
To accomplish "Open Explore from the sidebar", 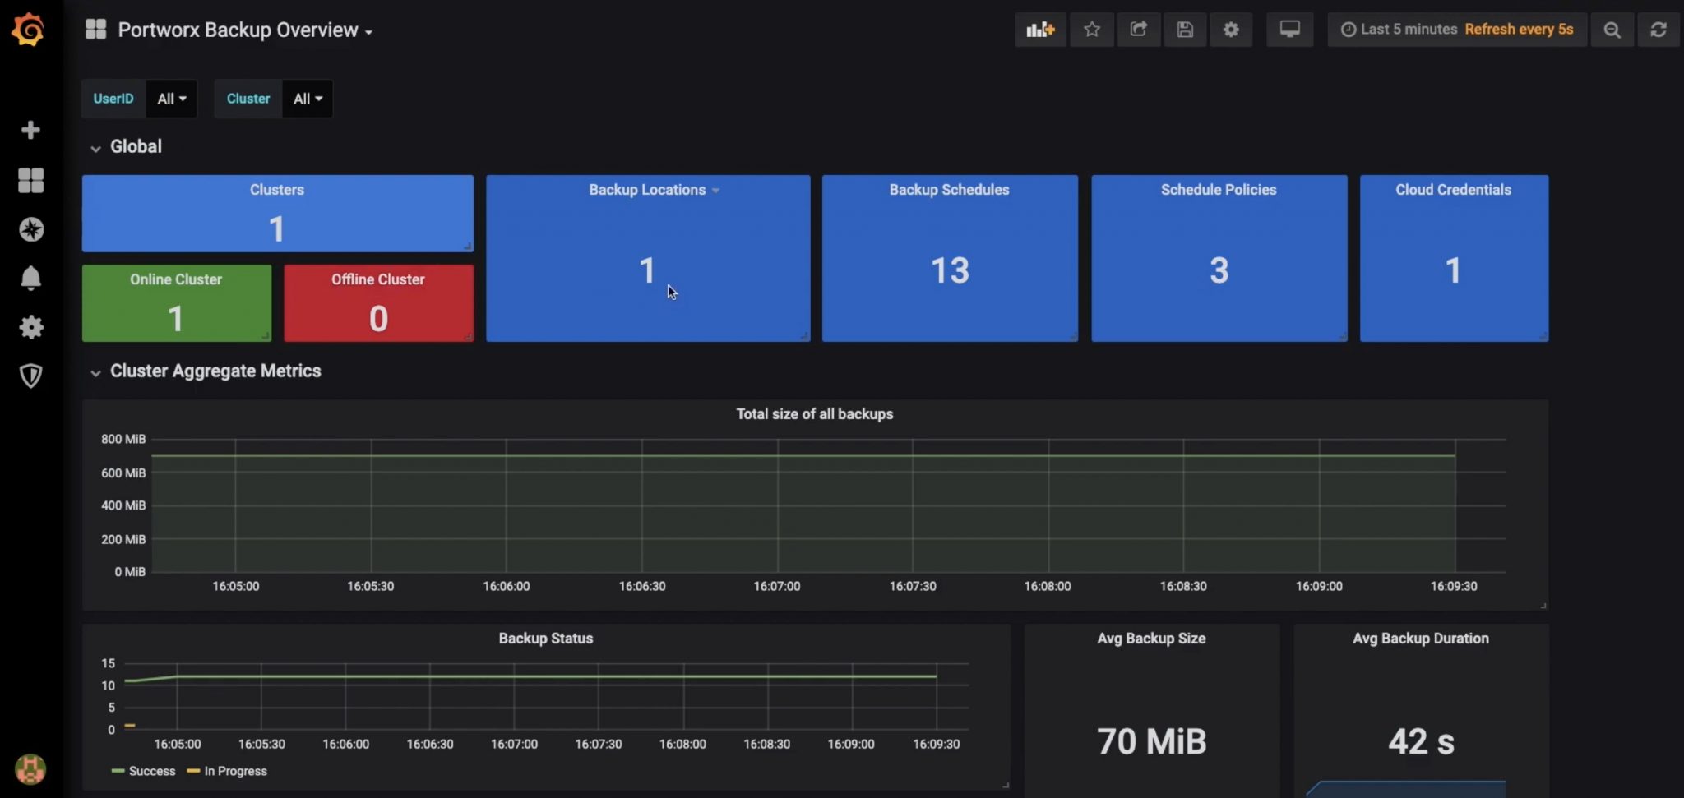I will [30, 229].
